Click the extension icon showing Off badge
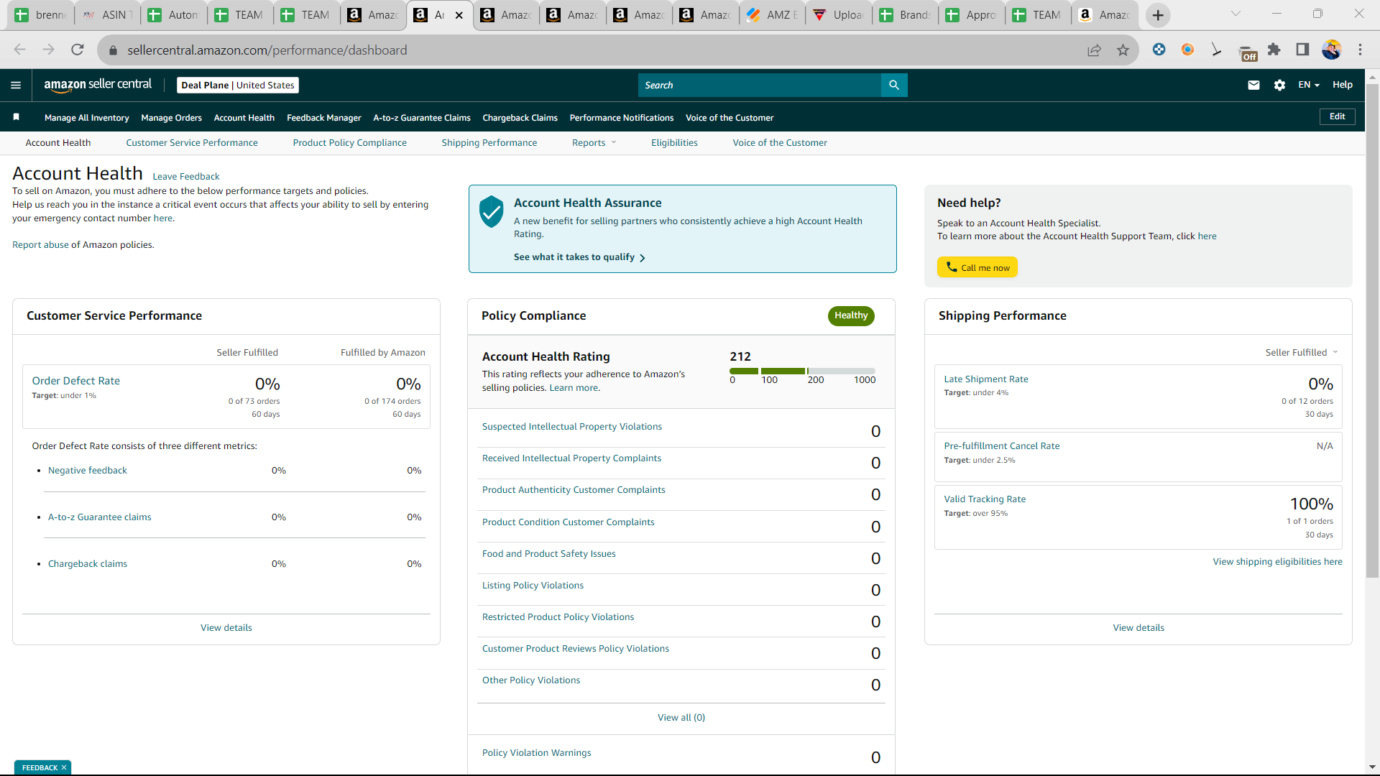The height and width of the screenshot is (776, 1380). [1248, 53]
